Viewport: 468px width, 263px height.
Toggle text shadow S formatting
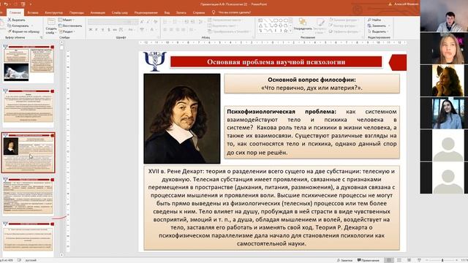coord(109,30)
